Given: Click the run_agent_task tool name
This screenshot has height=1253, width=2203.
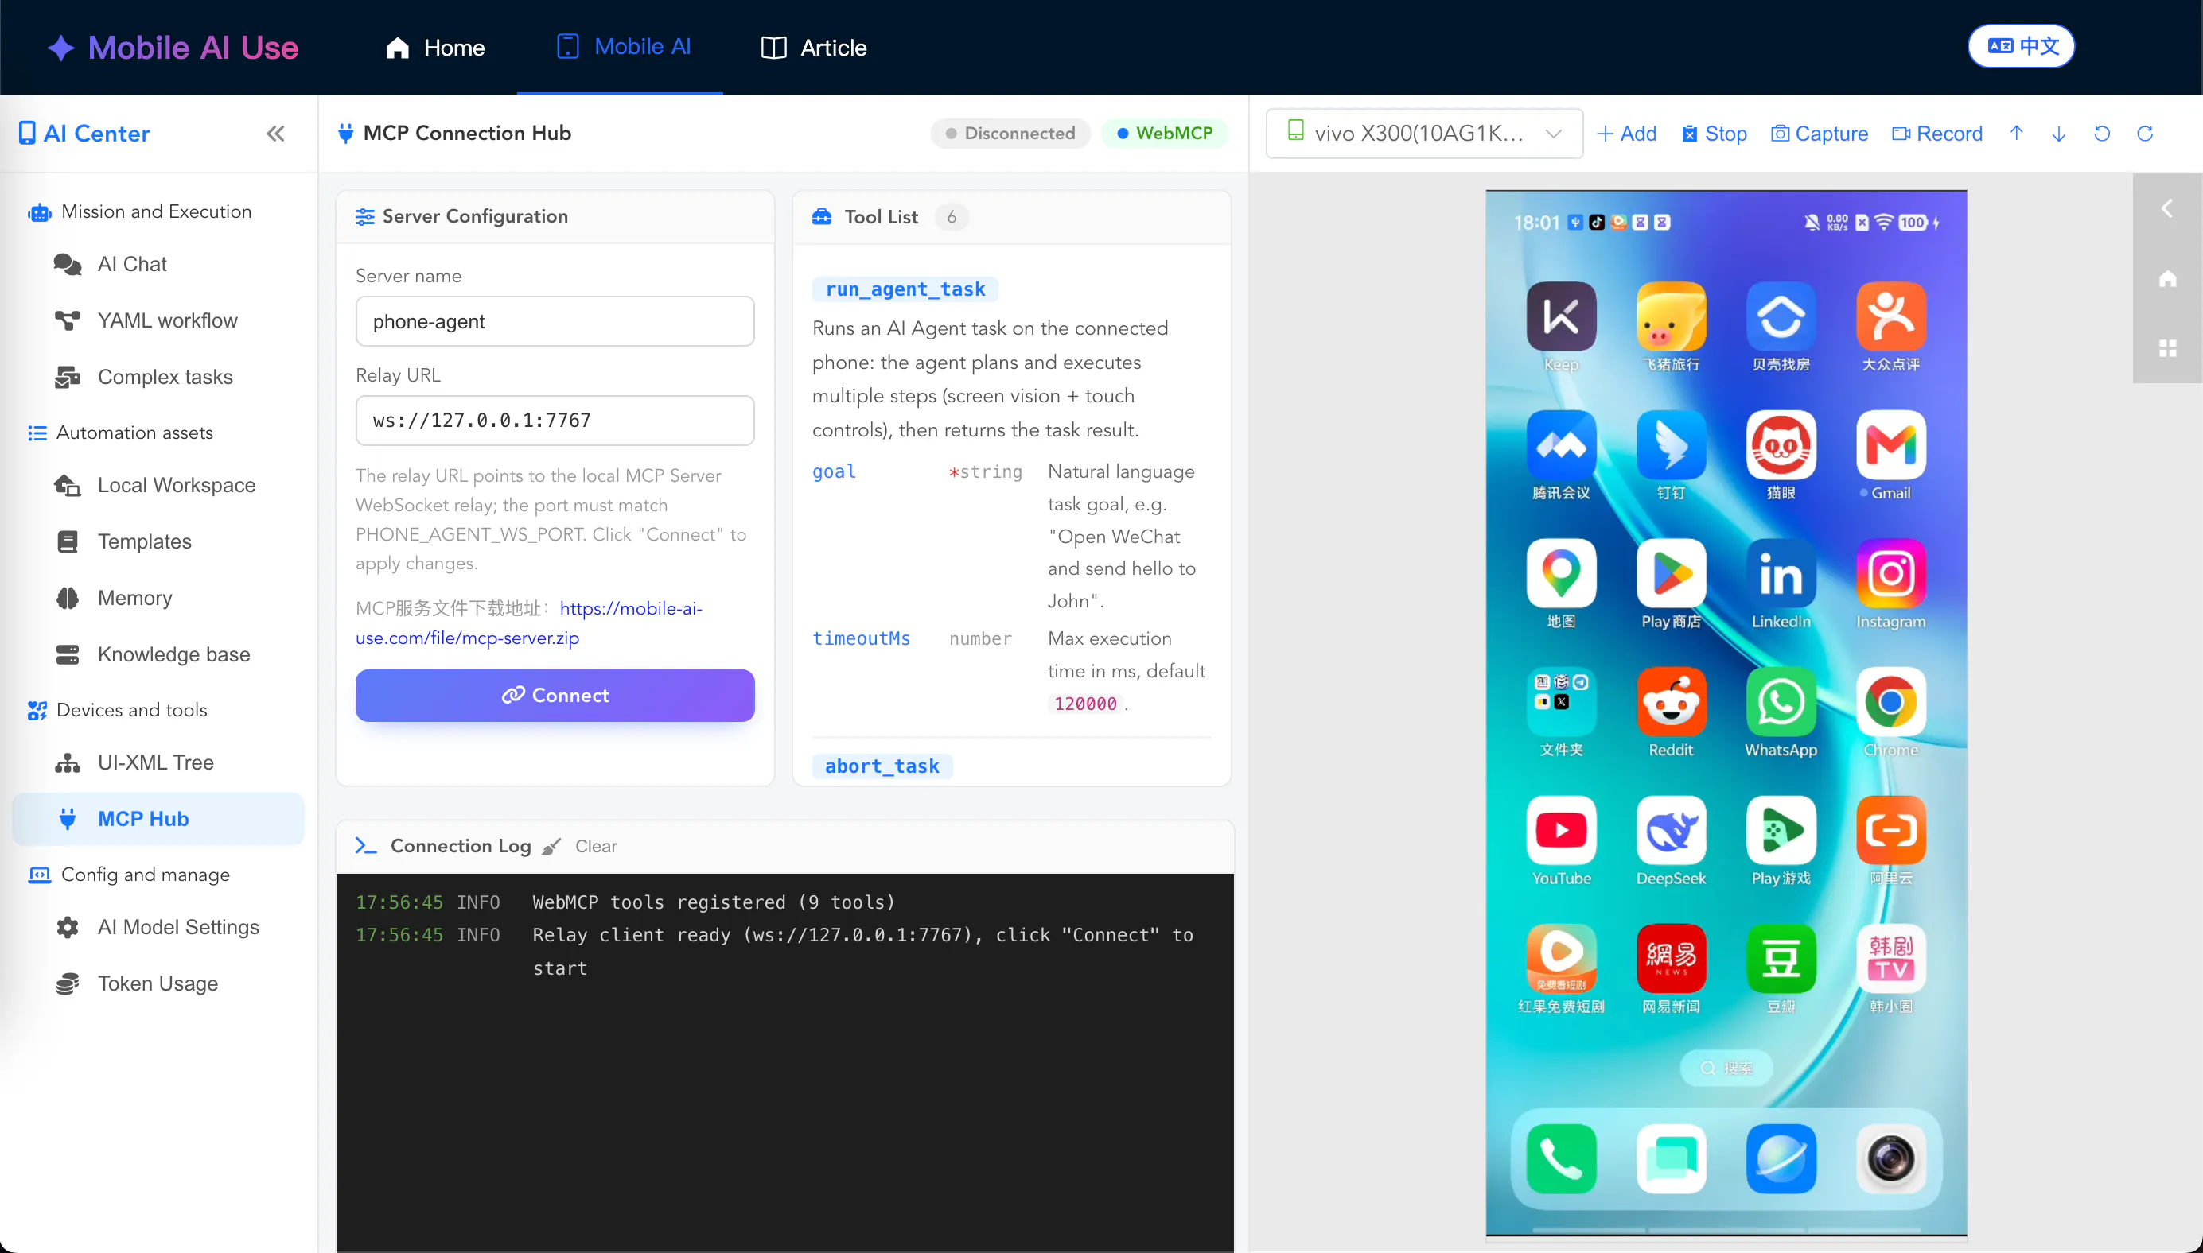Looking at the screenshot, I should [905, 289].
